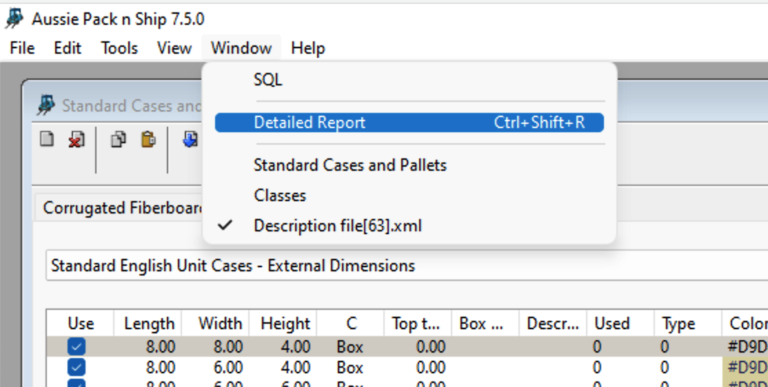Open the Edit menu
The height and width of the screenshot is (387, 768).
pos(68,48)
